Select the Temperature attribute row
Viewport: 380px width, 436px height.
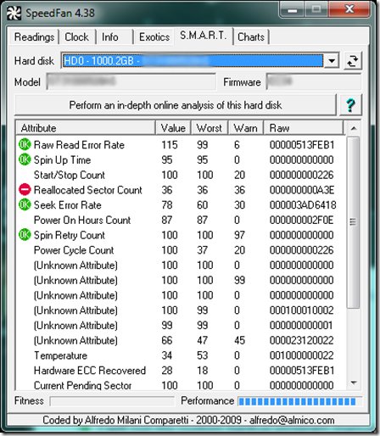[181, 355]
